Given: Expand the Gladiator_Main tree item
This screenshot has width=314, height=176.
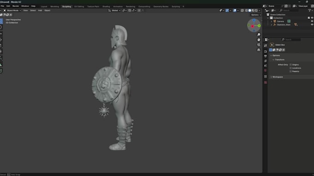Looking at the screenshot, I should [272, 24].
